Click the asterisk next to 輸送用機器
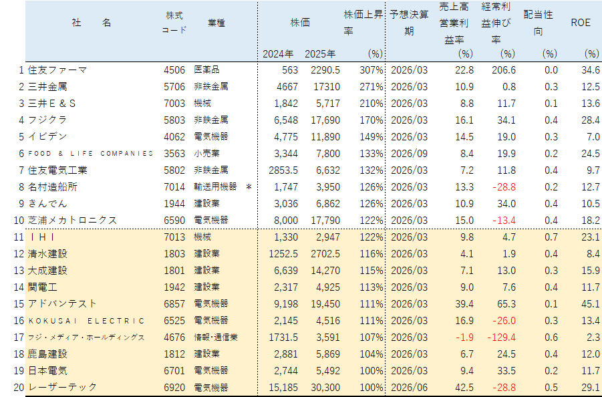The height and width of the screenshot is (397, 602). pos(249,187)
